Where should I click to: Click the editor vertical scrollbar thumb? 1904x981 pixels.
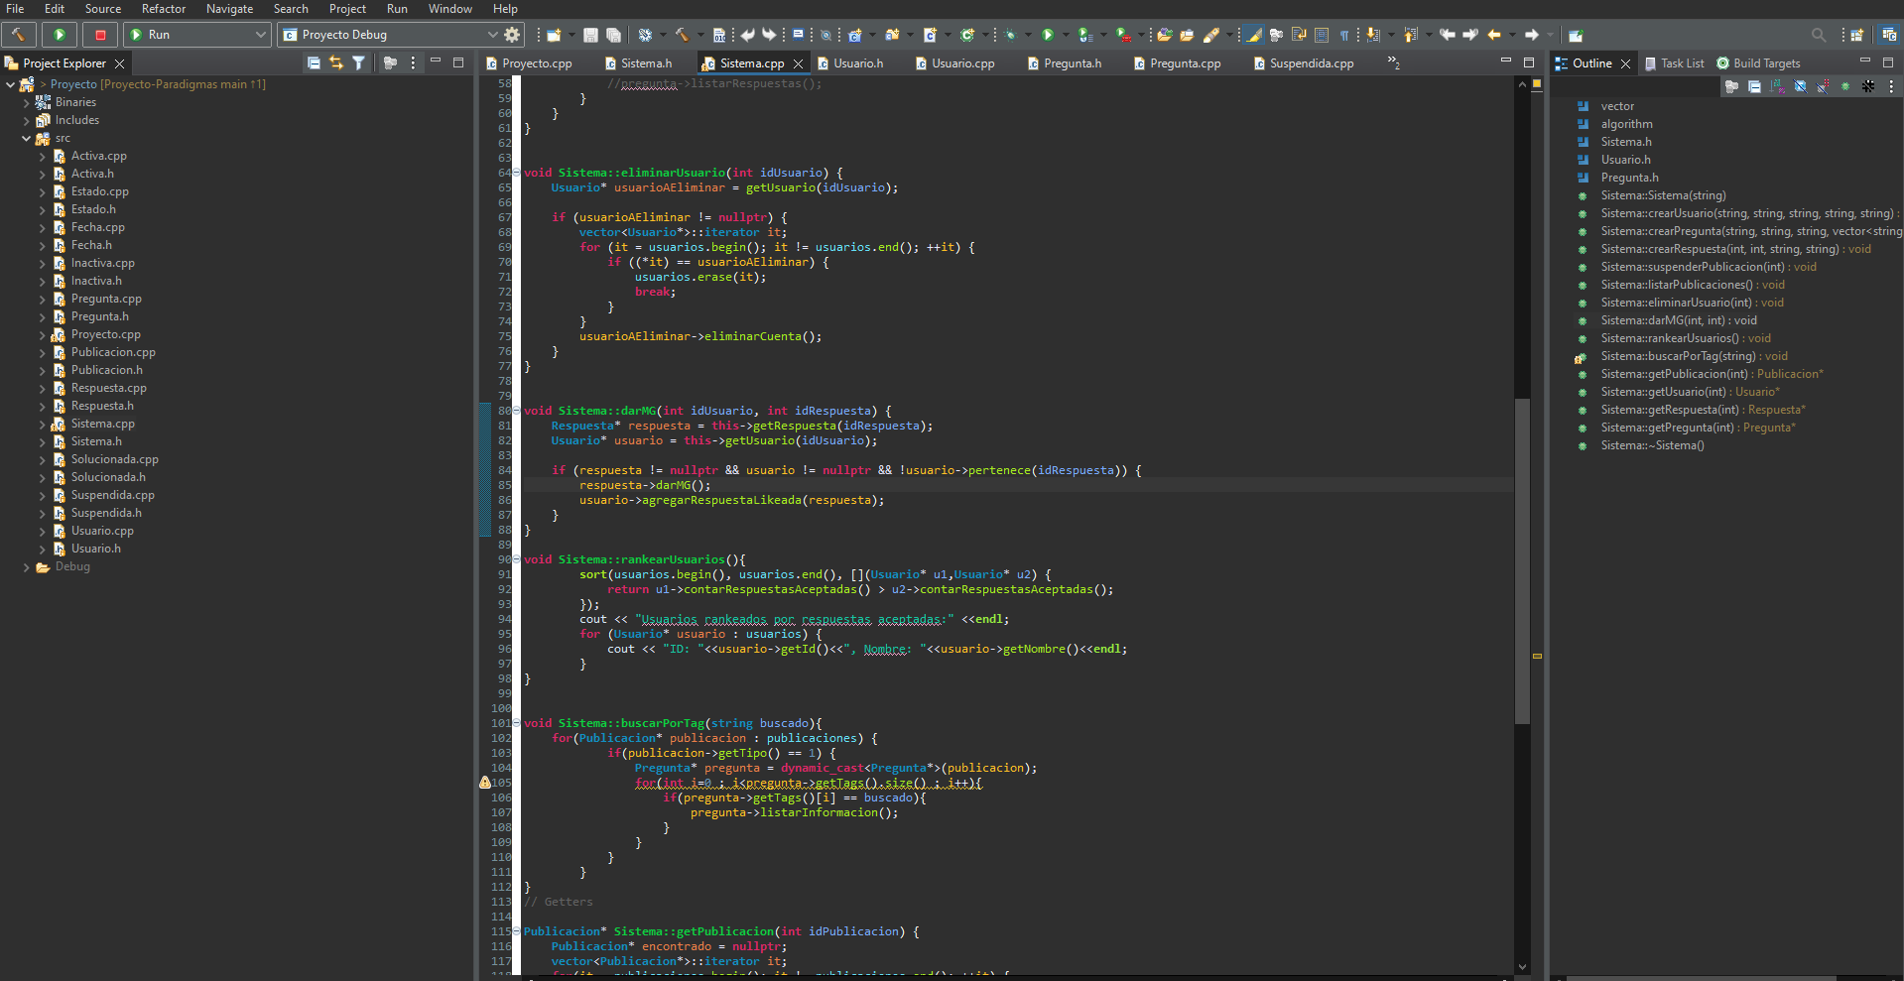coord(1522,560)
